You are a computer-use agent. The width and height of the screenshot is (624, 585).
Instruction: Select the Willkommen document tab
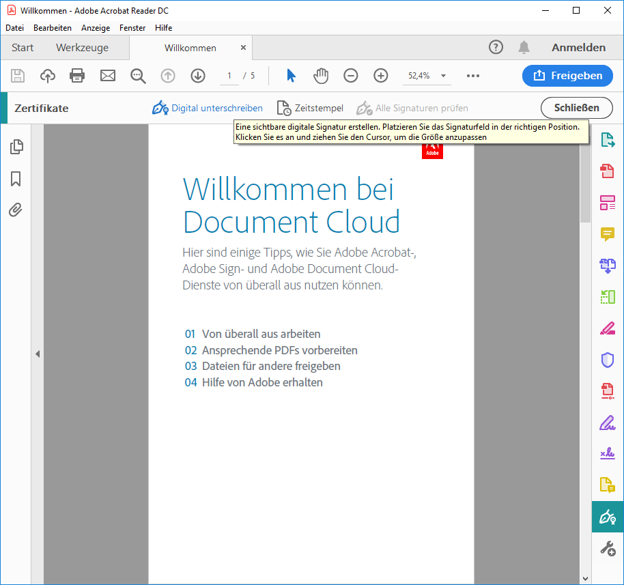pyautogui.click(x=190, y=48)
